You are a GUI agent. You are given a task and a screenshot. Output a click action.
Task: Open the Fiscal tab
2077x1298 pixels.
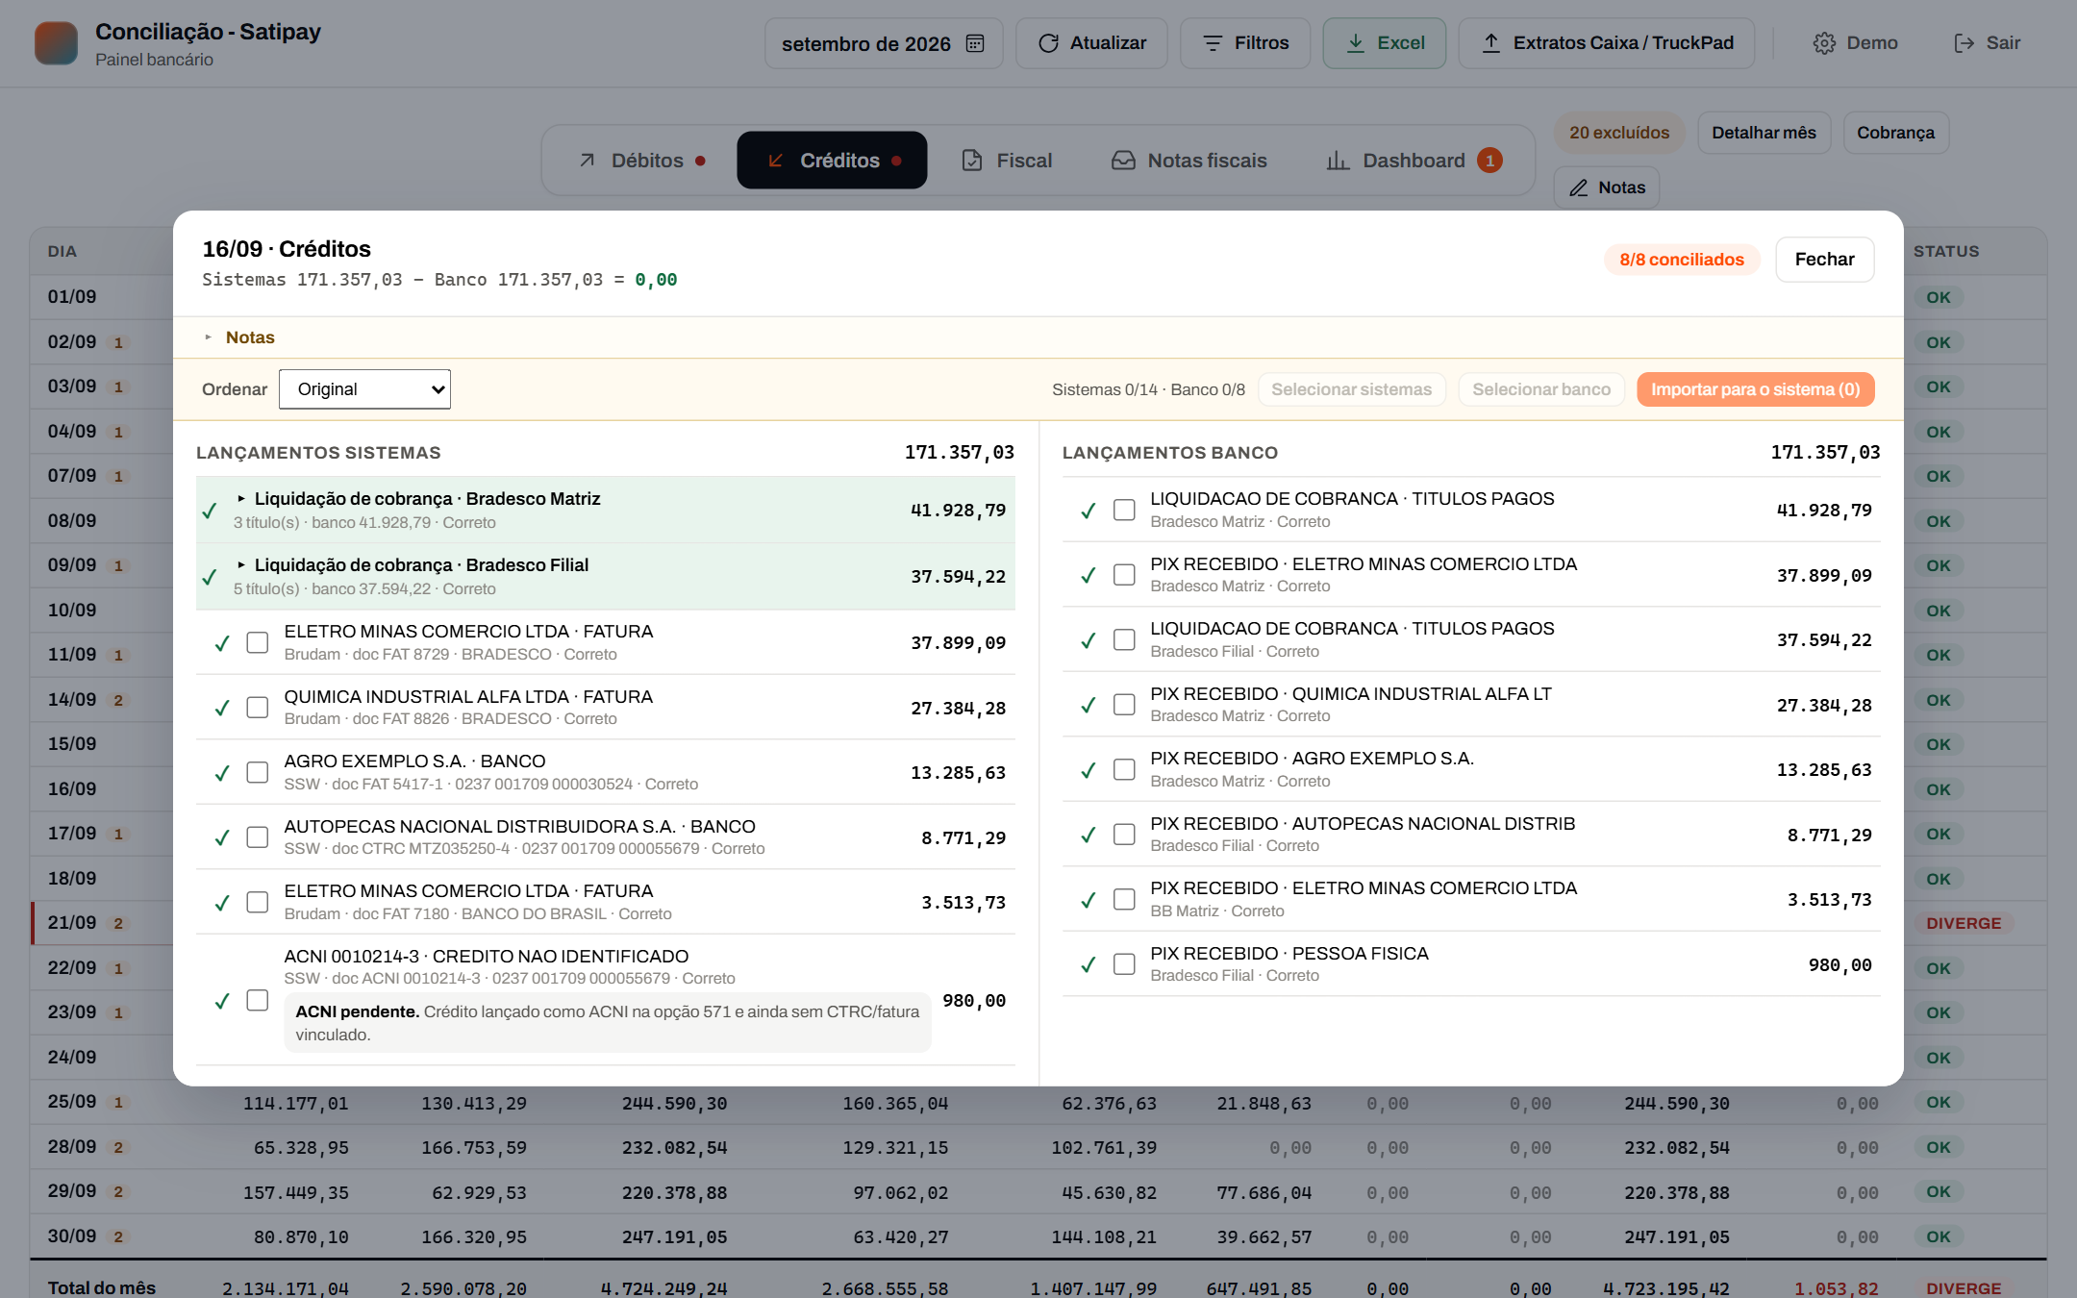coord(1007,161)
